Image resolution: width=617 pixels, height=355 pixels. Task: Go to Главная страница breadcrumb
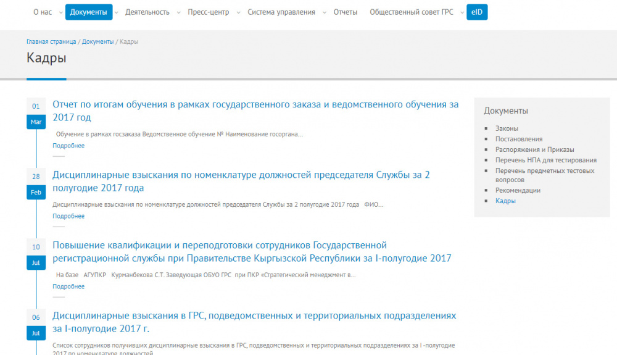click(51, 42)
